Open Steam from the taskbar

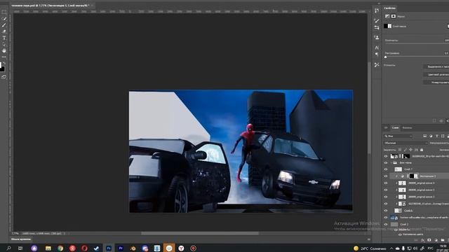[x=97, y=248]
